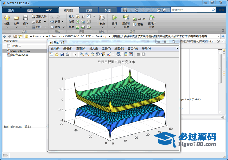Image resolution: width=228 pixels, height=160 pixels.
Task: Select dual_plates.m in the file list
Action: [21, 51]
